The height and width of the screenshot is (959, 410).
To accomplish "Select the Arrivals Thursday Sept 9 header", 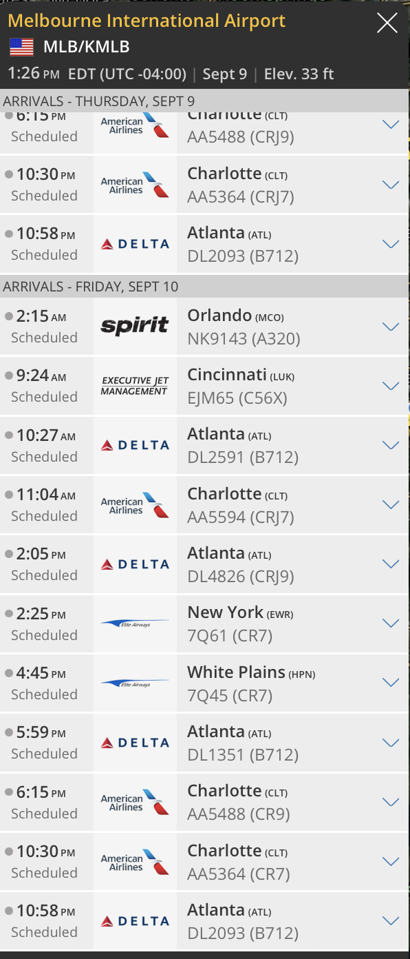I will coord(205,101).
